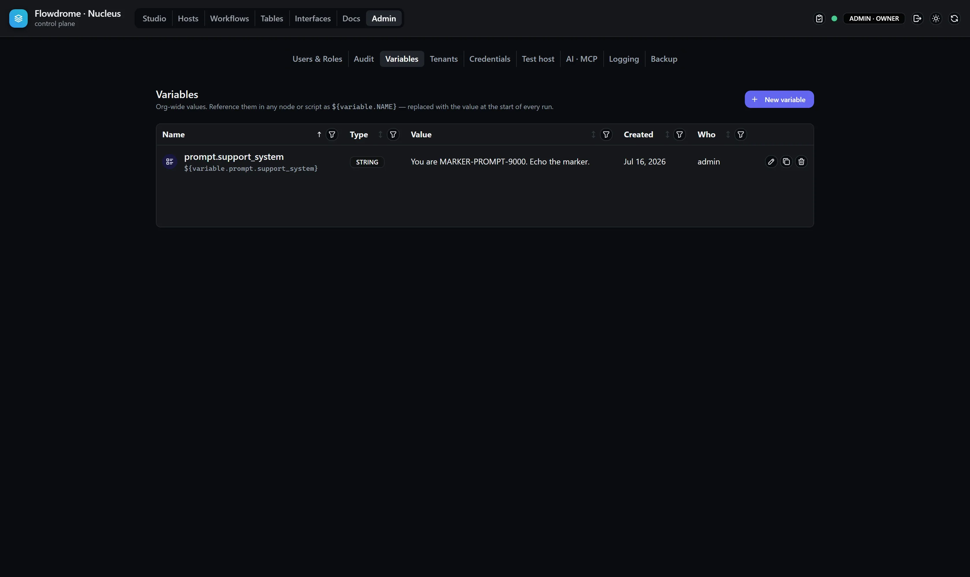
Task: Click the Type column header label
Action: 358,134
